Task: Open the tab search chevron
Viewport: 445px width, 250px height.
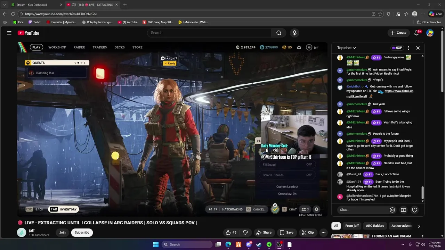Action: 5,5
